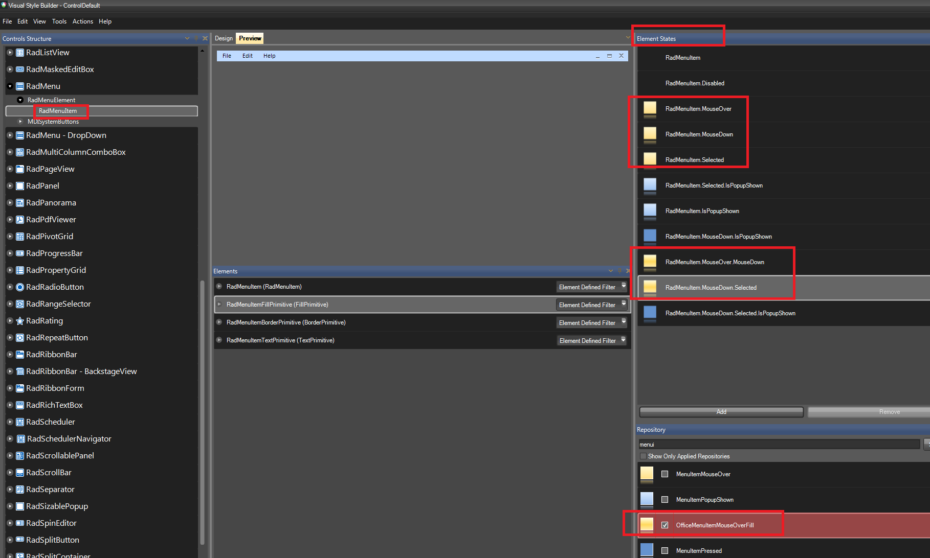Screen dimensions: 930x558
Task: Open the Tools menu
Action: (x=59, y=21)
